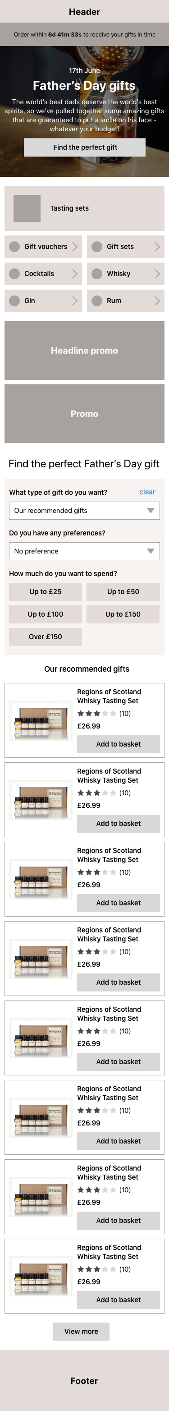Click the Gift vouchers circle icon

click(15, 246)
